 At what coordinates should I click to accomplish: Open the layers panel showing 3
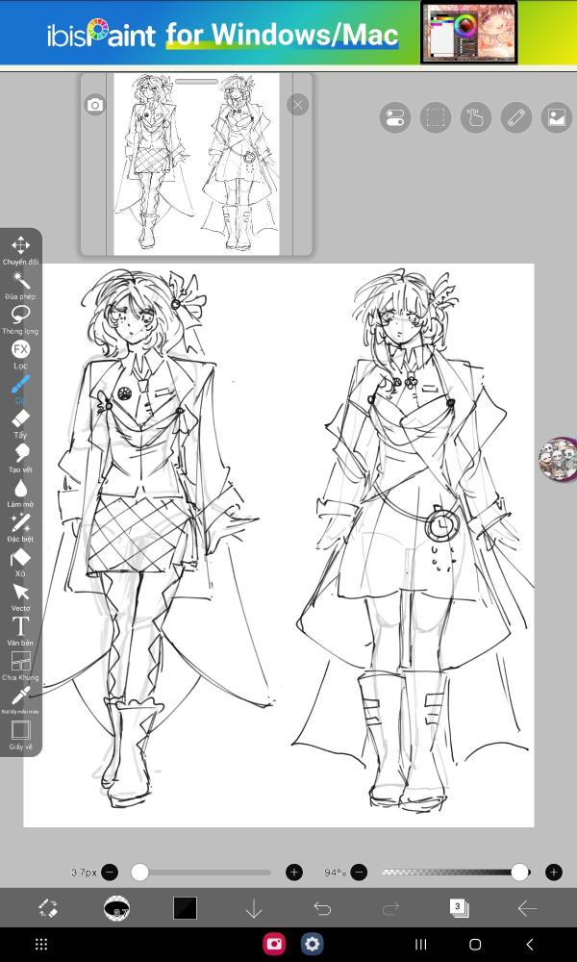[x=459, y=908]
